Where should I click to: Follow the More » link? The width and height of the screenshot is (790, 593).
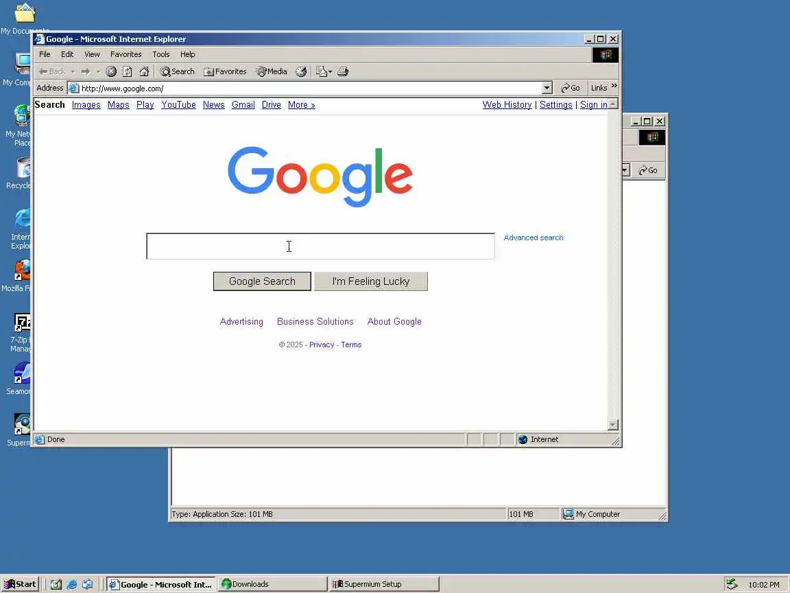point(301,105)
